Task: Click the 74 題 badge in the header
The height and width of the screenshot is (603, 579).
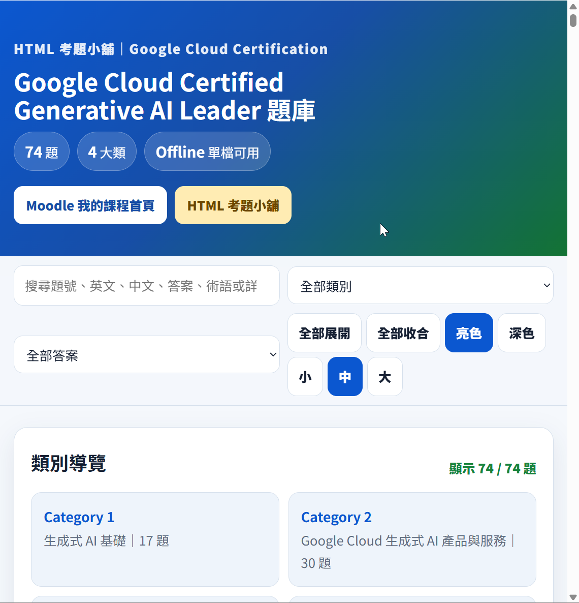Action: [x=42, y=152]
